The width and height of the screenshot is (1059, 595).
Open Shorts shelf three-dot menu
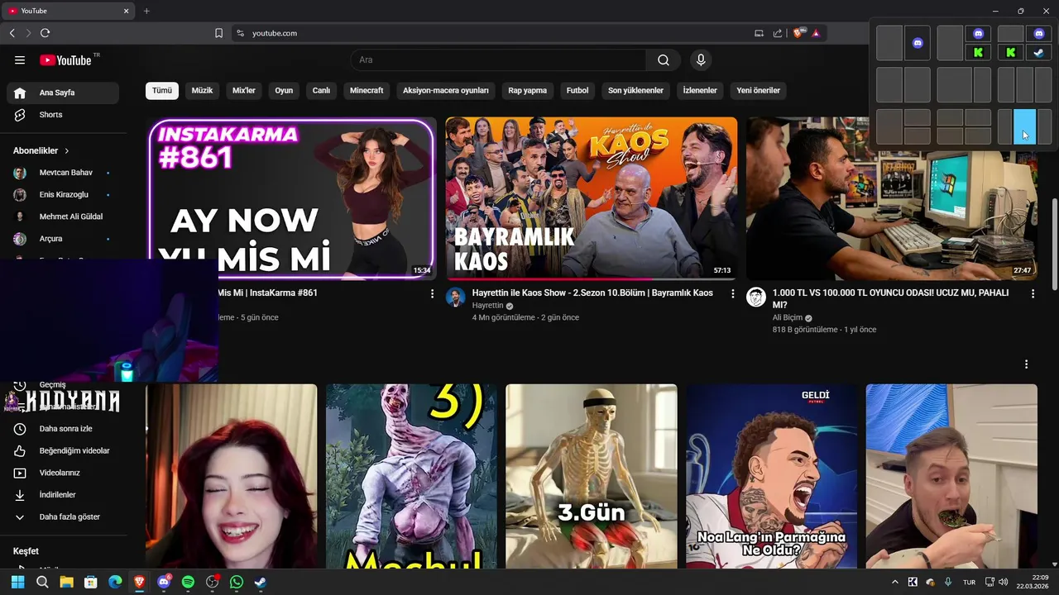1026,364
